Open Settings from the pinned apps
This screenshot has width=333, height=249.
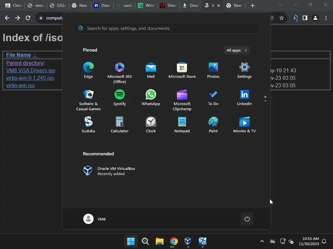coord(245,70)
